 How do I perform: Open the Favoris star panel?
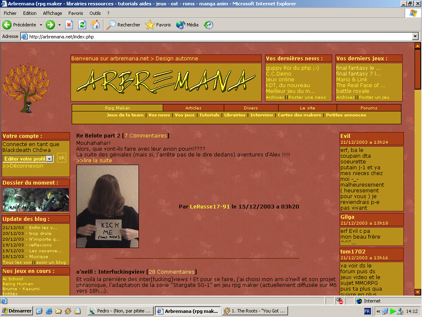tap(158, 25)
